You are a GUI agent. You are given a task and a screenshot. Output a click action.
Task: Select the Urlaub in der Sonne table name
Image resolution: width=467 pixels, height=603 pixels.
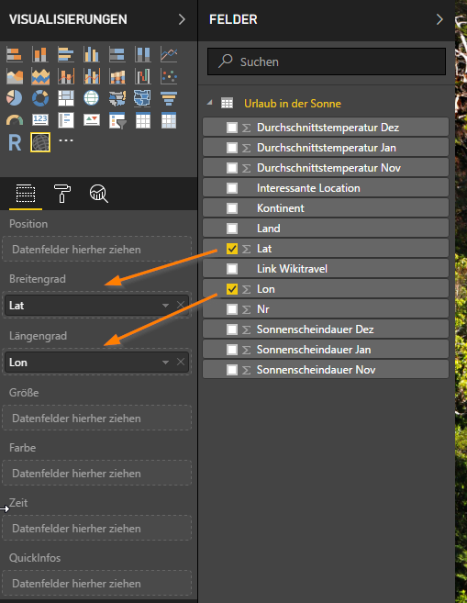(293, 104)
